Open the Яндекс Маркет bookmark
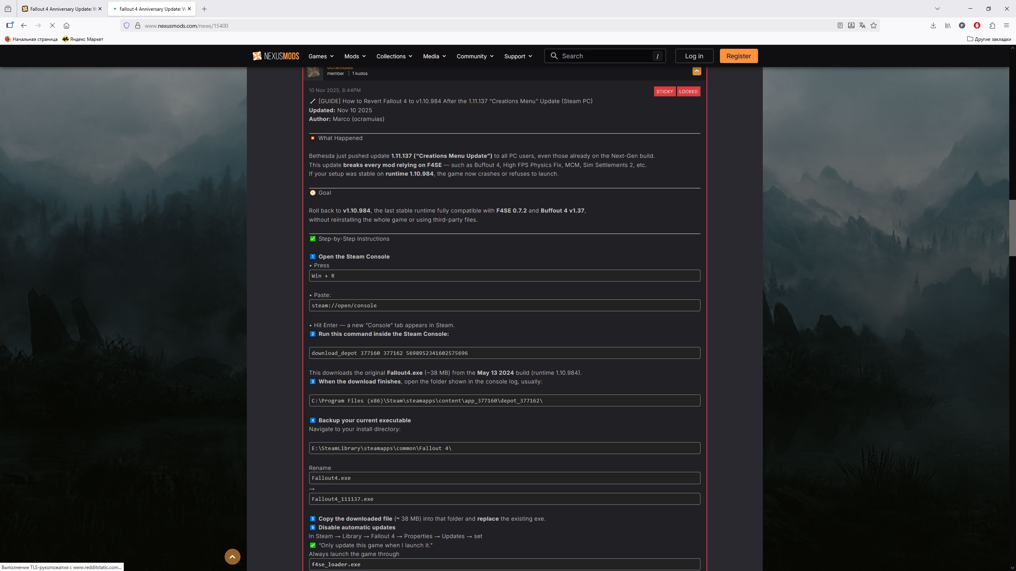 pyautogui.click(x=83, y=39)
